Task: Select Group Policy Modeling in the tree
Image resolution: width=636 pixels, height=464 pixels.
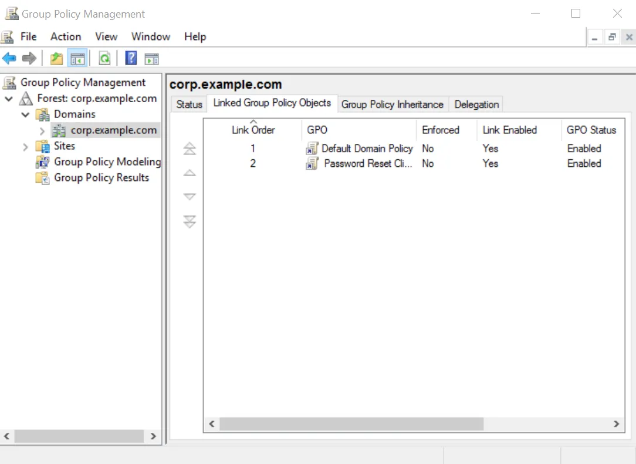Action: pyautogui.click(x=107, y=162)
